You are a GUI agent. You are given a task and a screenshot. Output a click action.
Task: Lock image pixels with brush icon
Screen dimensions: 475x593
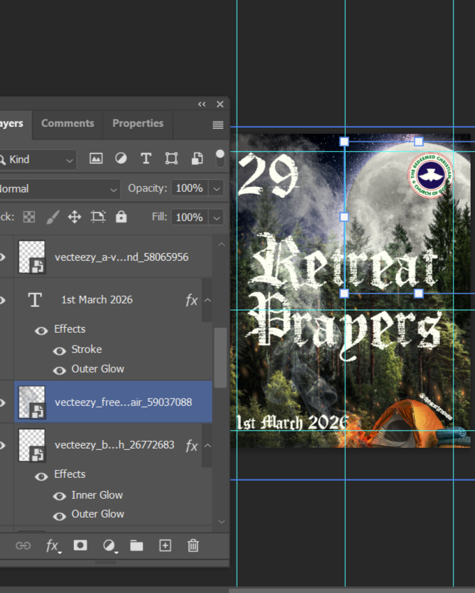click(52, 217)
